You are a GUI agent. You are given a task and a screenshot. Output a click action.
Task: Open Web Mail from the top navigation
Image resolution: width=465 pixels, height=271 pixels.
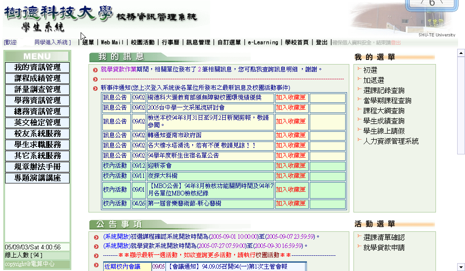coord(112,42)
